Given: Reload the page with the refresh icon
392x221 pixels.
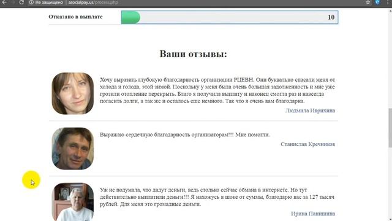Looking at the screenshot, I should (21, 2).
